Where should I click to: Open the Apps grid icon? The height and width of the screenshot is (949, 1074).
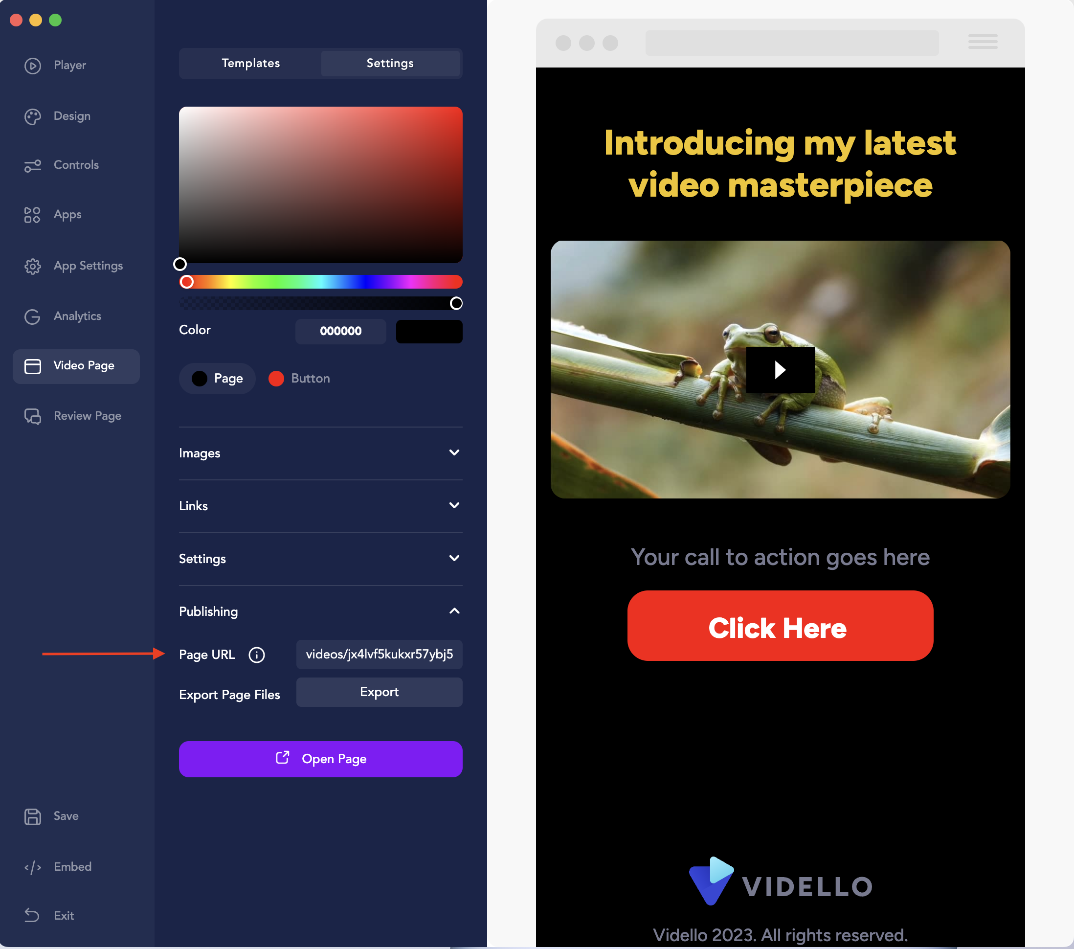[33, 215]
